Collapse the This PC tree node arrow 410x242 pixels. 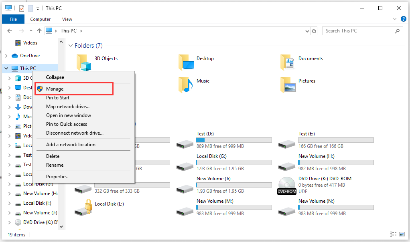coord(6,69)
